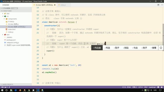Switch to the Visual Studio Code taskbar icon
This screenshot has width=164, height=92.
38,90
